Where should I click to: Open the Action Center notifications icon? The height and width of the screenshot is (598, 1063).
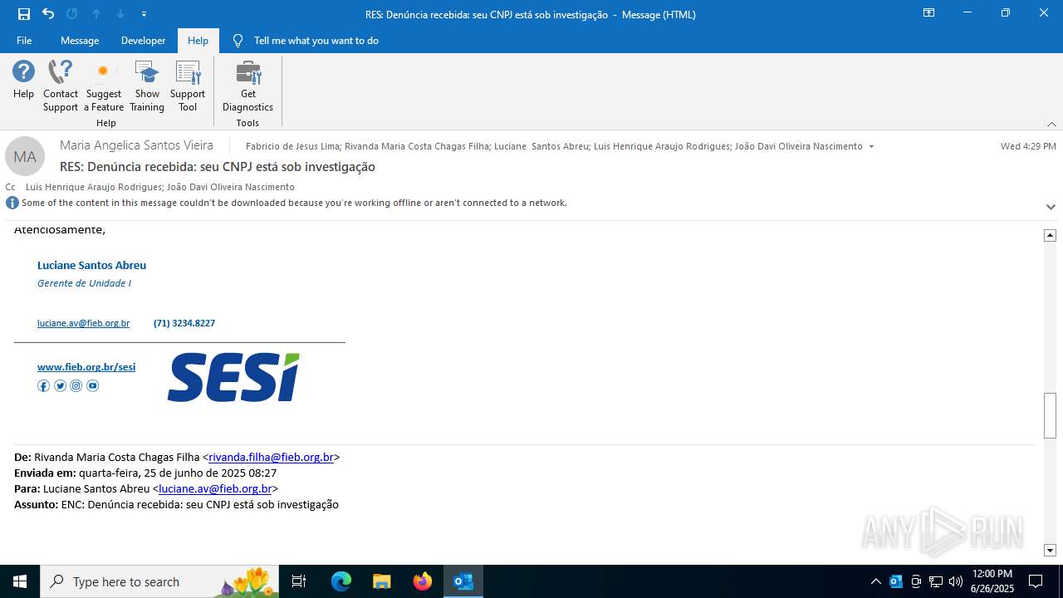[1036, 581]
